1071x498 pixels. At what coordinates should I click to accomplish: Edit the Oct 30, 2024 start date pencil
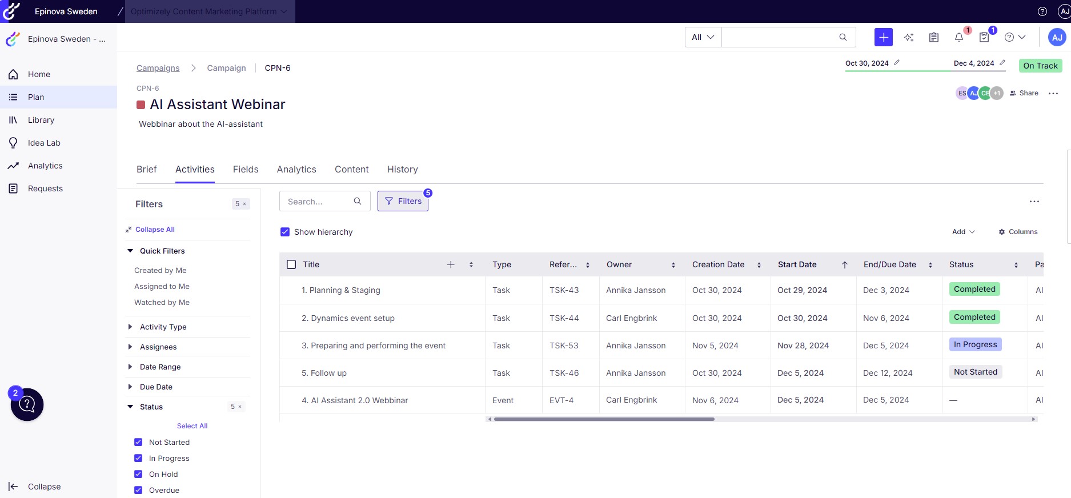tap(897, 63)
